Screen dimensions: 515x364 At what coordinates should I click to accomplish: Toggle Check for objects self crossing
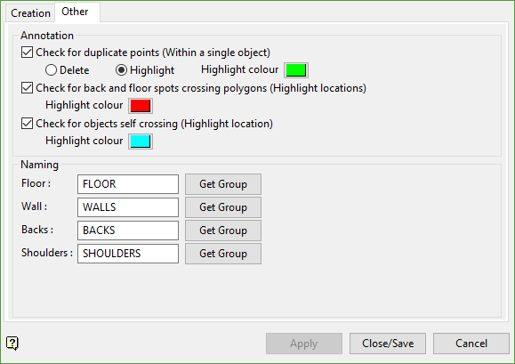[x=27, y=123]
